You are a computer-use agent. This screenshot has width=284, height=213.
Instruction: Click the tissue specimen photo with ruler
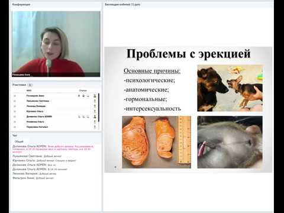[x=157, y=142]
